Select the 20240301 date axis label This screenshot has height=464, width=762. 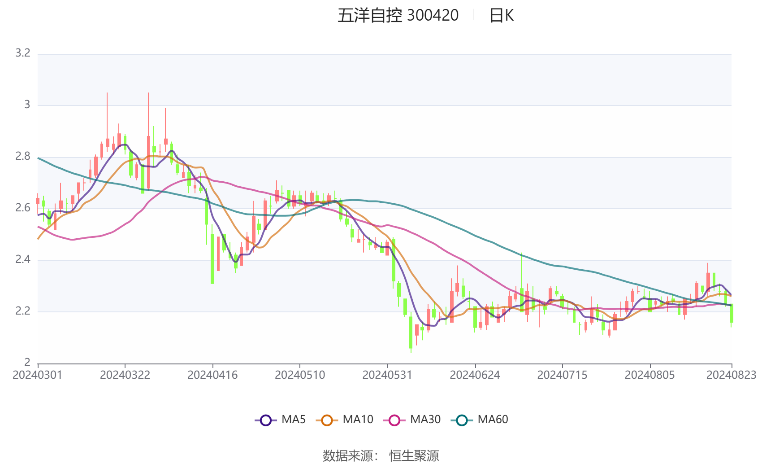[x=38, y=375]
